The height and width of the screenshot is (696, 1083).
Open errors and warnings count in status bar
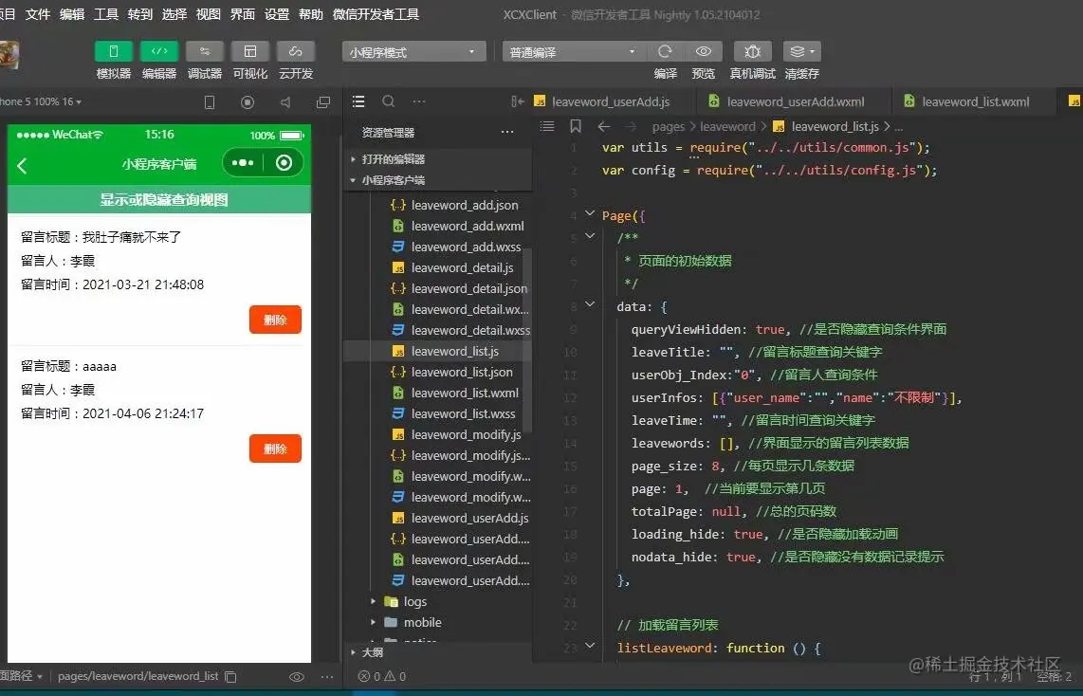click(x=381, y=677)
